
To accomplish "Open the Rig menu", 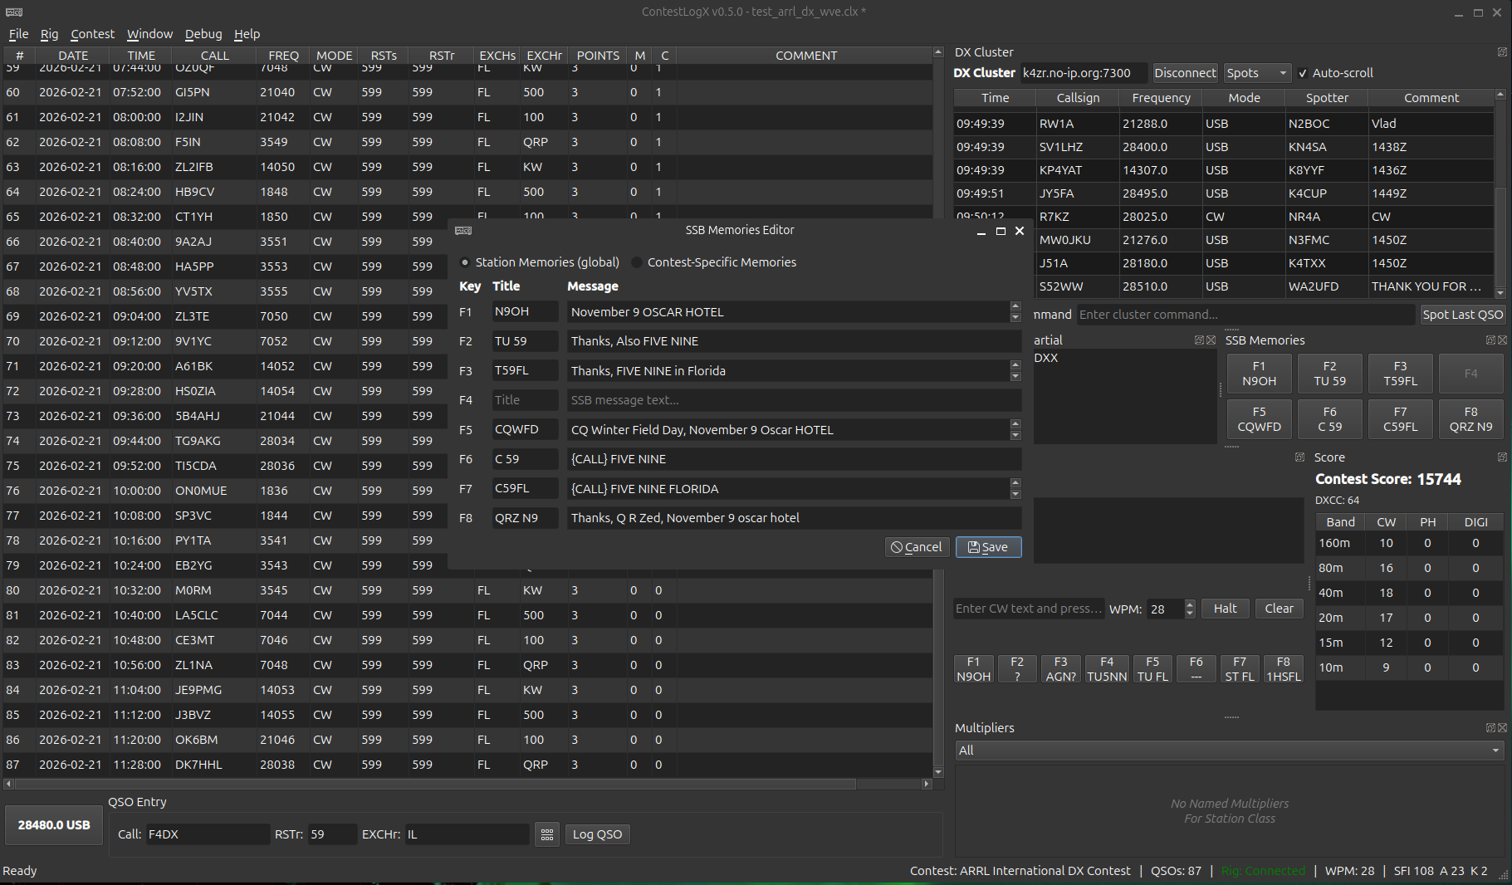I will [x=49, y=34].
